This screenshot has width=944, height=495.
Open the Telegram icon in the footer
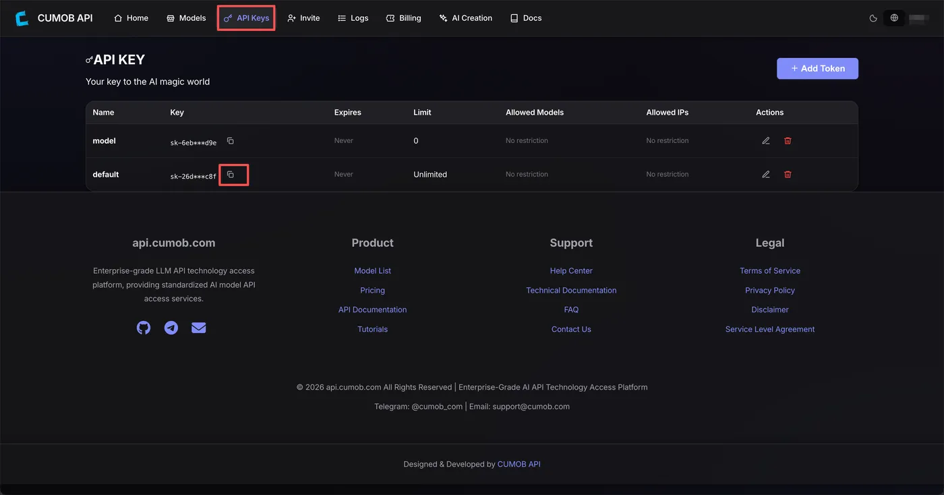tap(171, 328)
